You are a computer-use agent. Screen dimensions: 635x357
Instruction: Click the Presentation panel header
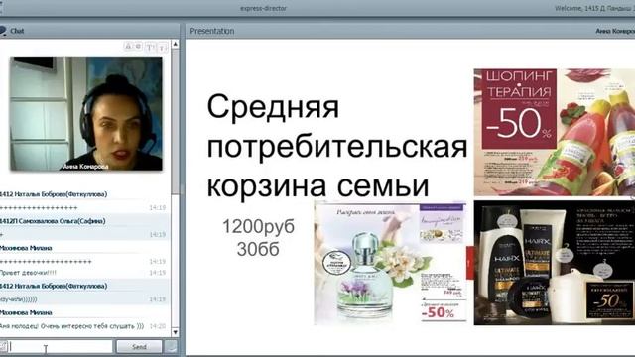tap(410, 31)
